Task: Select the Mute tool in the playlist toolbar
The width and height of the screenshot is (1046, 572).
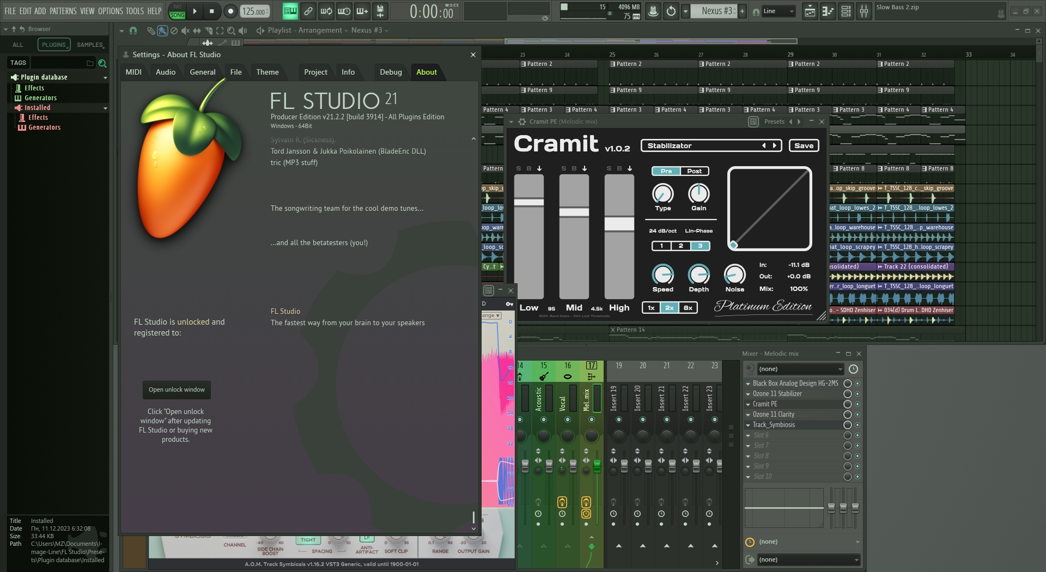Action: coord(185,31)
